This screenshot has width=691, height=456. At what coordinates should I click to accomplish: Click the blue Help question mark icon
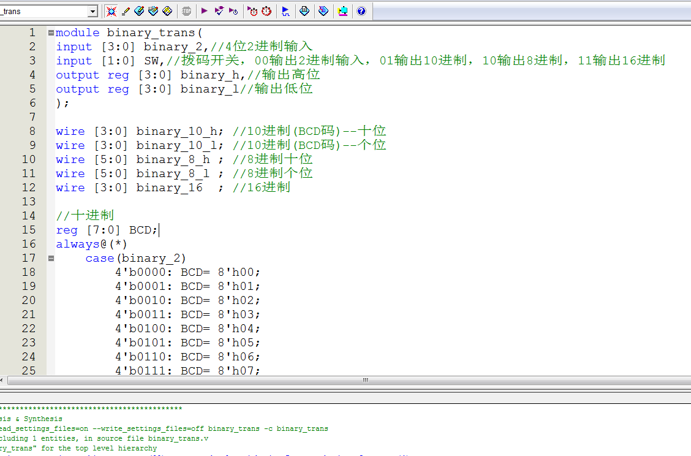click(x=361, y=11)
